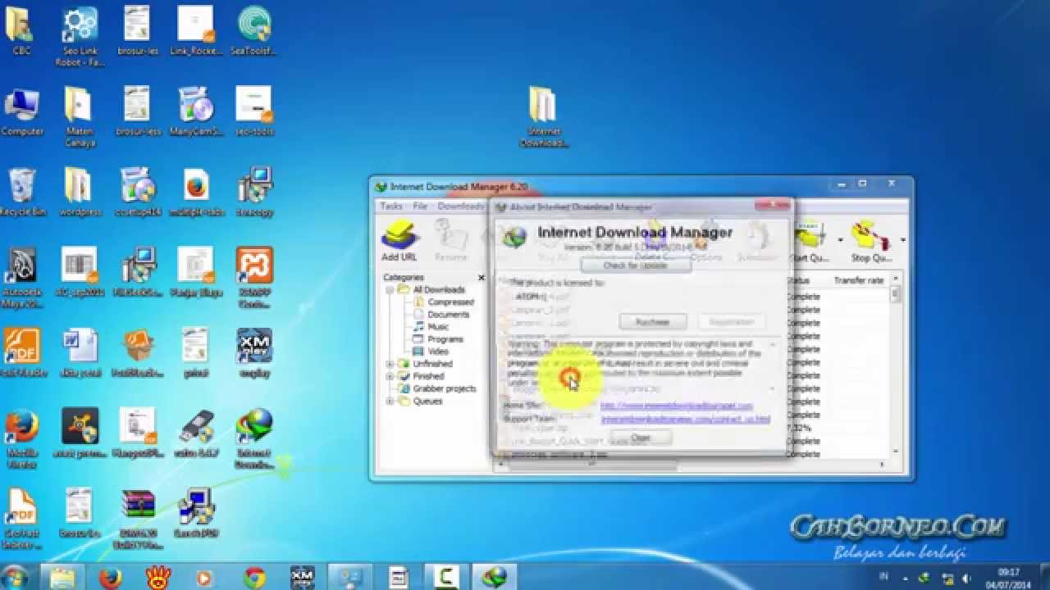Click the Stop Queue toolbar icon
Image resolution: width=1050 pixels, height=590 pixels.
click(x=871, y=241)
